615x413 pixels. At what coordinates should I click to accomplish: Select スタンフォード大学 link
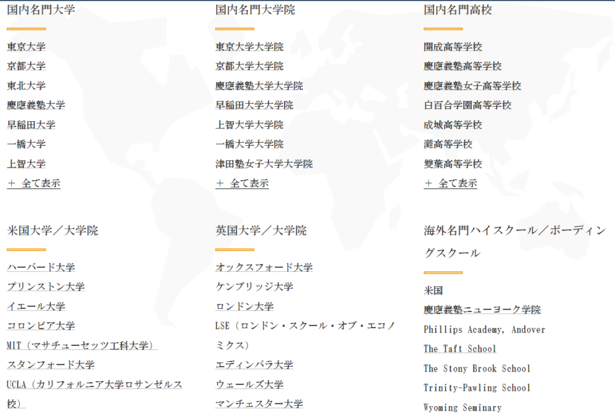50,364
